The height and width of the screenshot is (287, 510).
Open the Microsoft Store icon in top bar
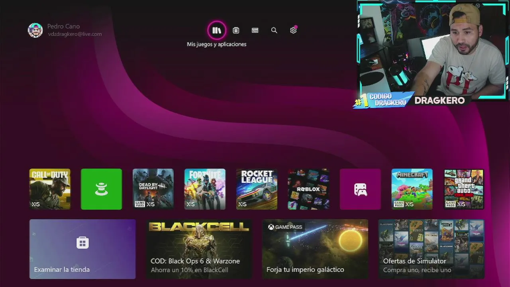[236, 30]
